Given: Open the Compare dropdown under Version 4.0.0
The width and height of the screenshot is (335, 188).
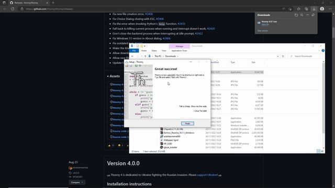Looking at the screenshot, I should click(77, 182).
